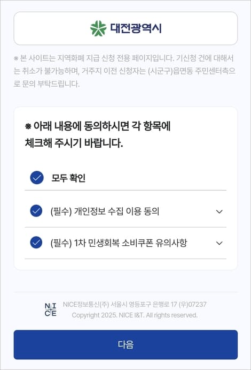251x370 pixels.
Task: Click the 지역화폐 지급 신청 notice paragraph
Action: pos(124,71)
